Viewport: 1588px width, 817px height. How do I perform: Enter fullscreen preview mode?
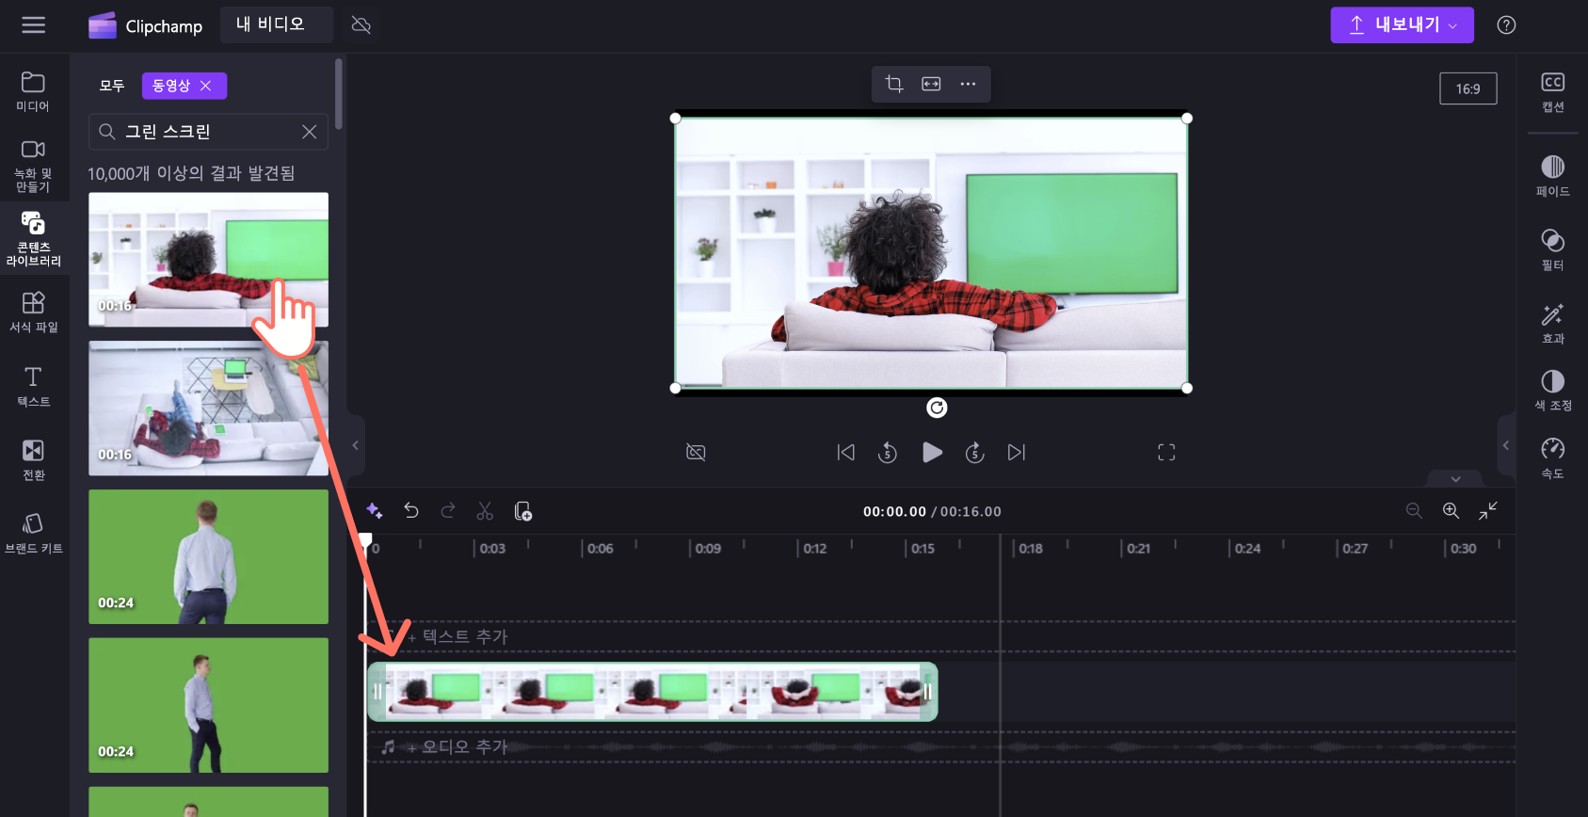pyautogui.click(x=1166, y=453)
